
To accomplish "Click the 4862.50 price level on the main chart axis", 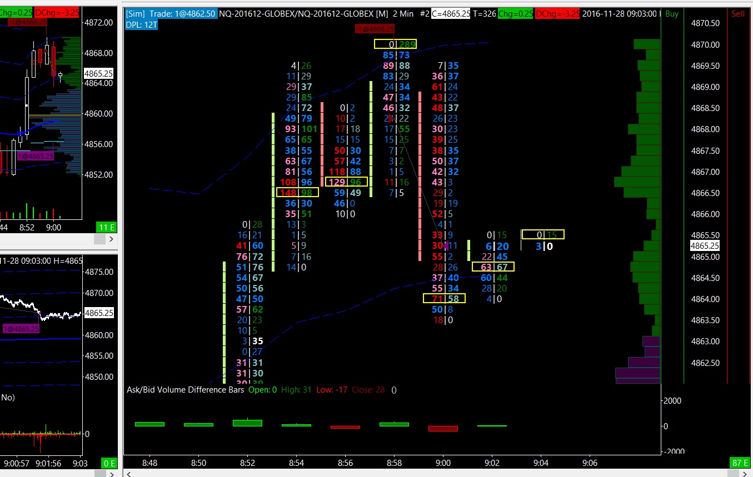I will tap(705, 363).
